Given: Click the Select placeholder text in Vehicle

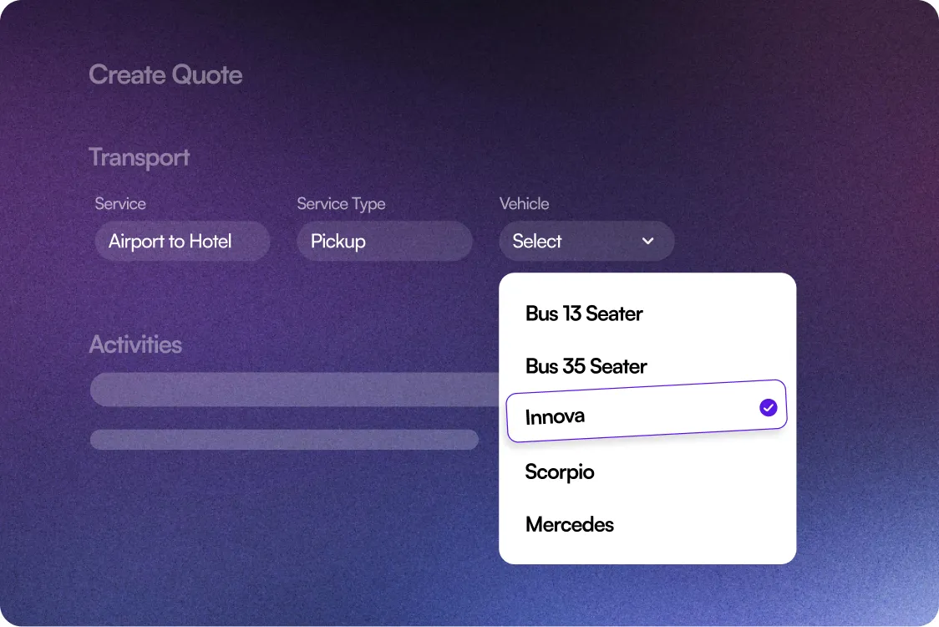Looking at the screenshot, I should 536,241.
